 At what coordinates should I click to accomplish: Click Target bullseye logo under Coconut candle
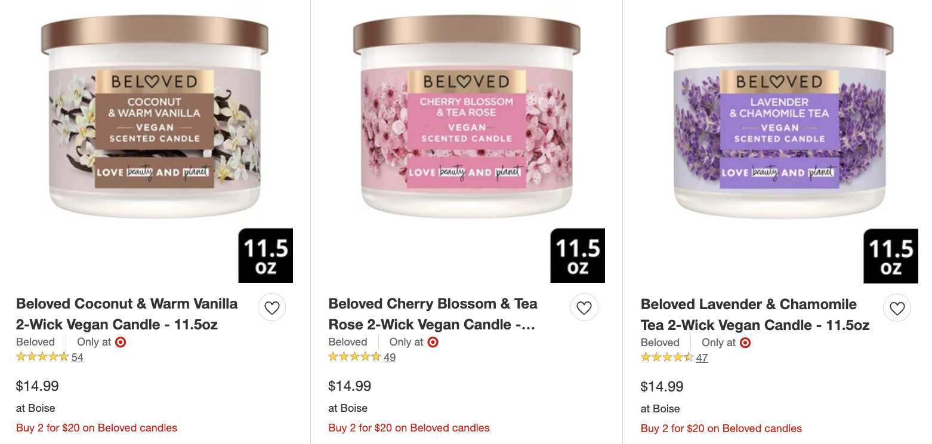[x=121, y=342]
